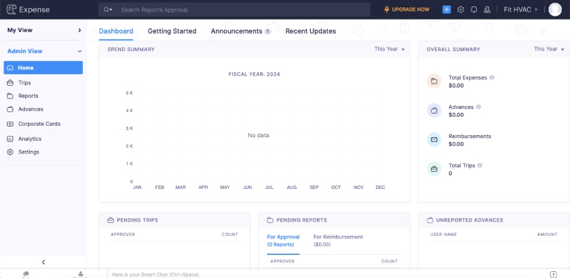570x278 pixels.
Task: Click the FISCAL YEAR: 2024 chart title
Action: (254, 74)
